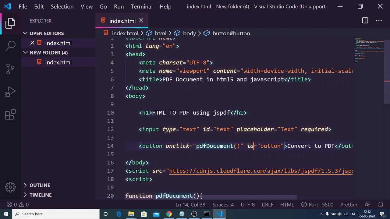Click Port : 5500 live server button
Screen dimensions: 390x219
(x=317, y=205)
